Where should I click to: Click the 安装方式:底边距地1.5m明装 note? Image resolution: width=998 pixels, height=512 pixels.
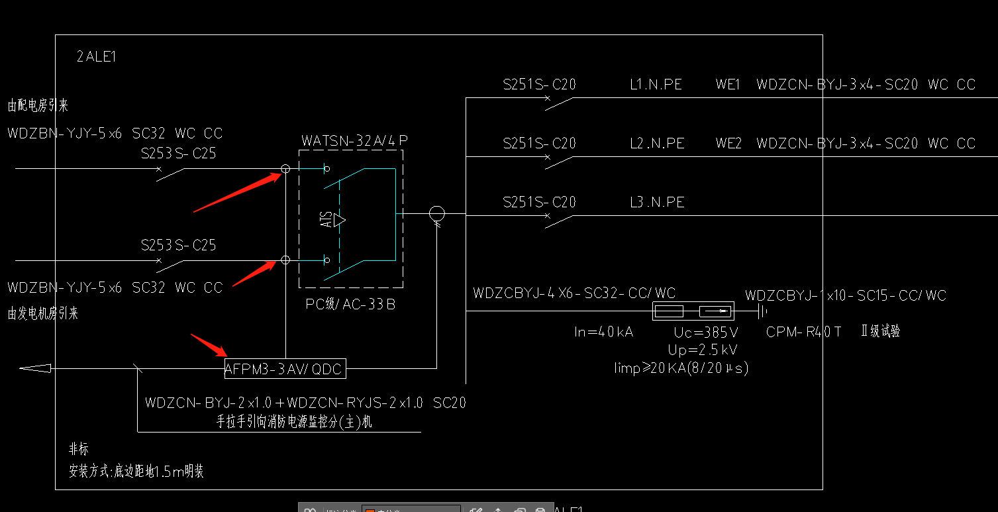(136, 472)
